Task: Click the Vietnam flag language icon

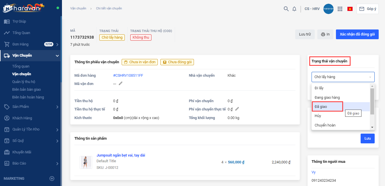Action: point(350,9)
